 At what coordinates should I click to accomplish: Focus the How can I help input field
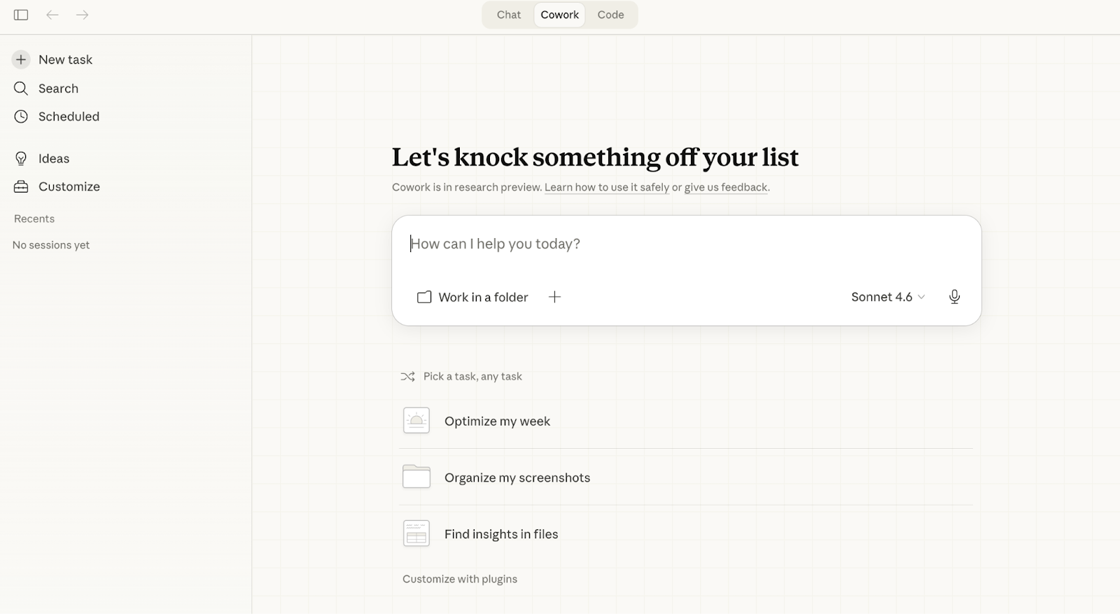686,244
